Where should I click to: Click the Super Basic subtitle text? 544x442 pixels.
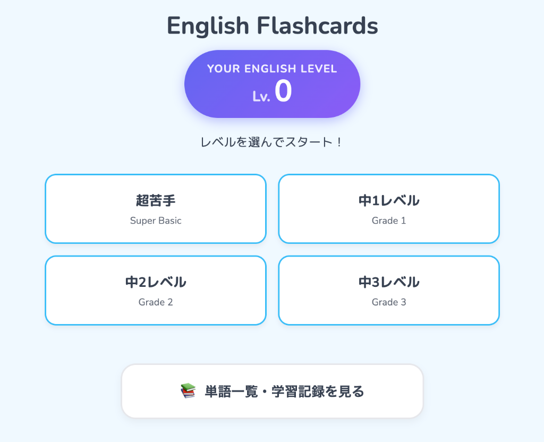click(156, 220)
